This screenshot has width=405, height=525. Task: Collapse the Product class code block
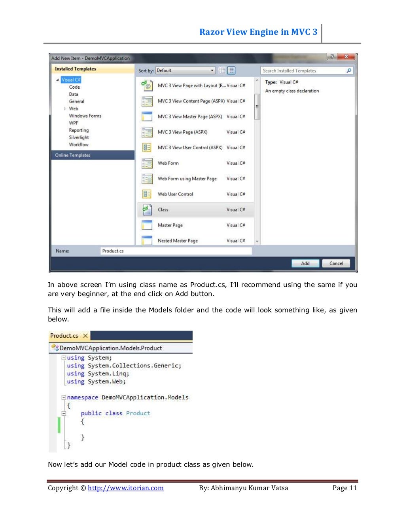point(64,413)
